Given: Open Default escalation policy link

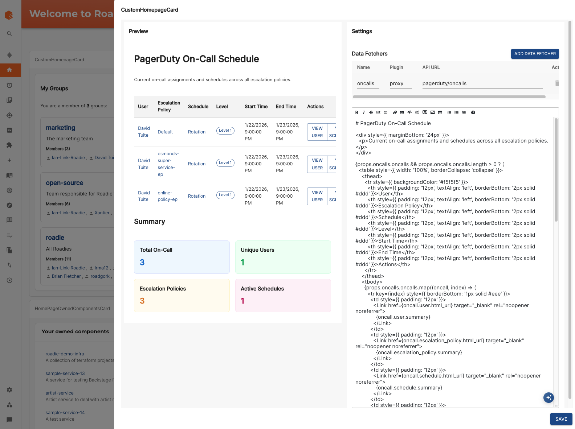Looking at the screenshot, I should pos(165,132).
